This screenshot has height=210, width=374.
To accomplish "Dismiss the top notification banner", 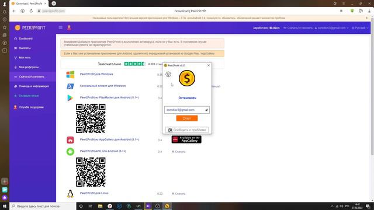I will point(366,18).
